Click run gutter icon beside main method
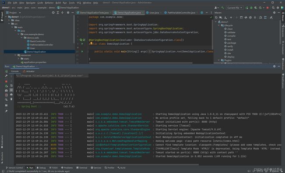 (82, 52)
